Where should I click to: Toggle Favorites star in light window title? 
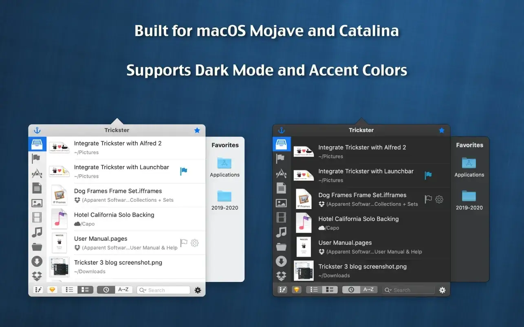point(197,130)
